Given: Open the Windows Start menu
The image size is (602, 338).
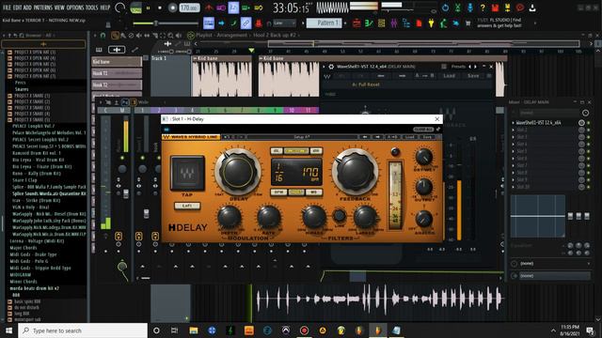Looking at the screenshot, I should point(8,330).
